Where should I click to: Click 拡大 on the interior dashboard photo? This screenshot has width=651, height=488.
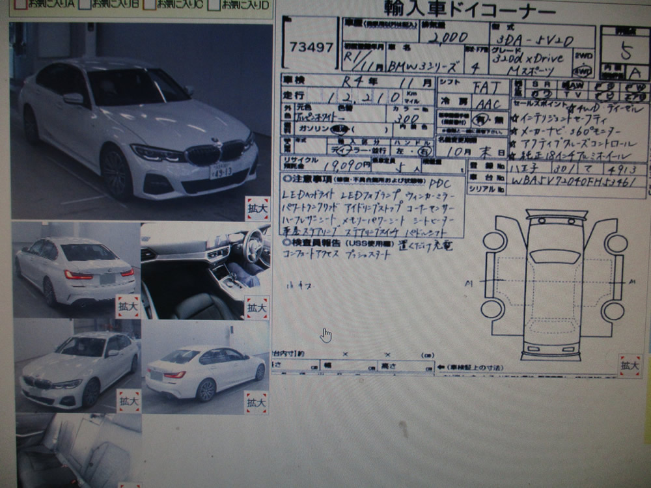point(257,308)
